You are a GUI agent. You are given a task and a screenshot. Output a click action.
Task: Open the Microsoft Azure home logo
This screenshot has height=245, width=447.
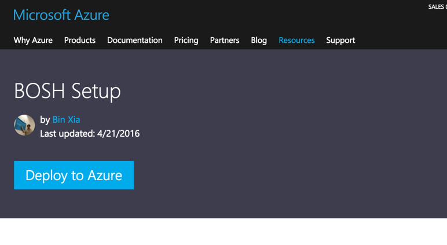61,15
